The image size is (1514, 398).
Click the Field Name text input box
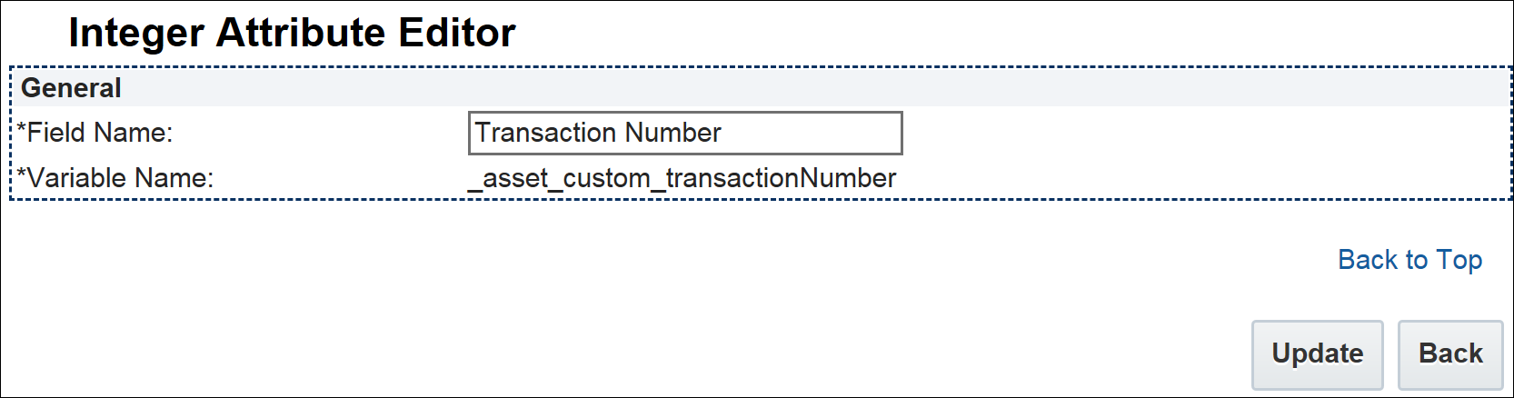pyautogui.click(x=684, y=134)
